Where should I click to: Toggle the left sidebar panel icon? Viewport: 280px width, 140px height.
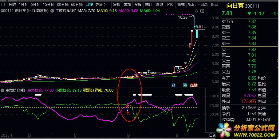[3, 5]
